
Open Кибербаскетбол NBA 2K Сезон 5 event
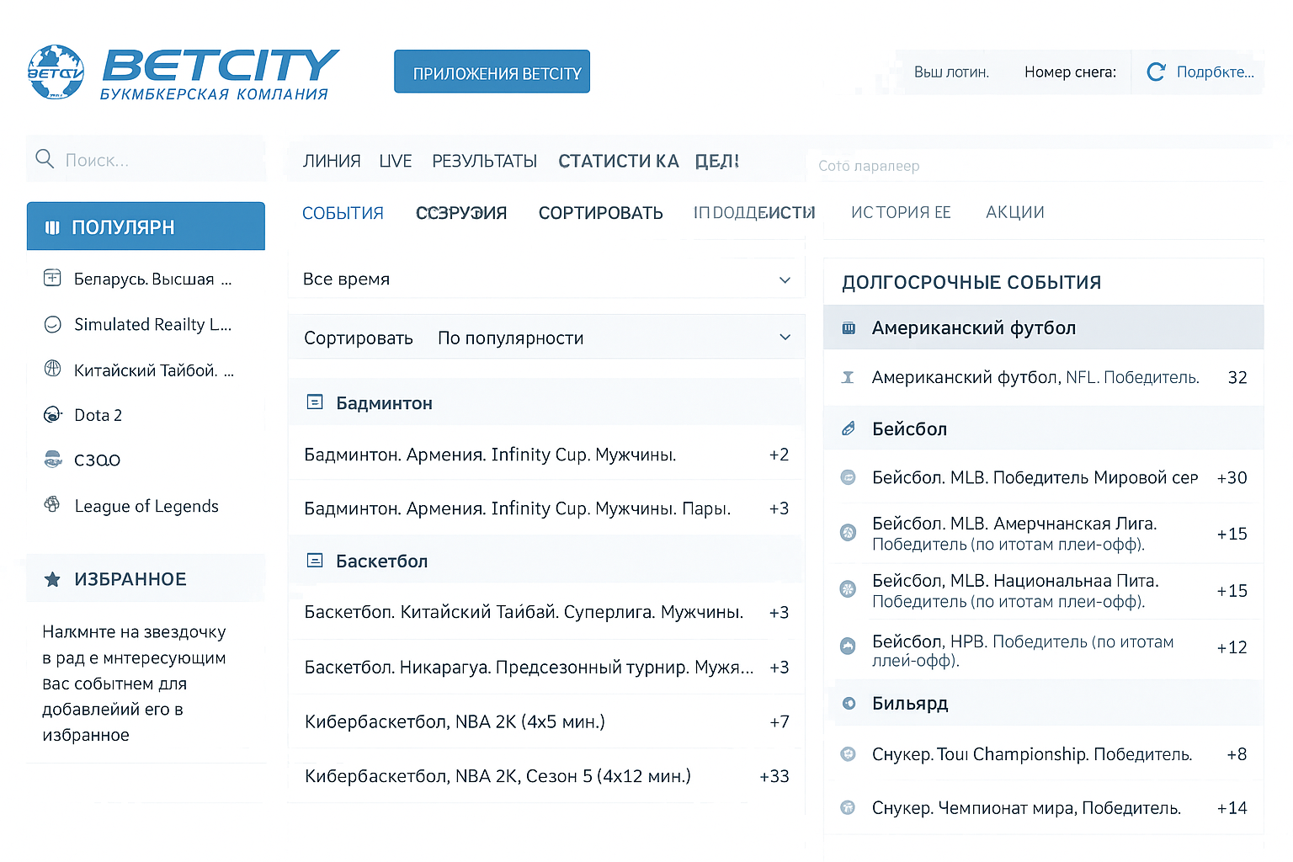point(498,776)
